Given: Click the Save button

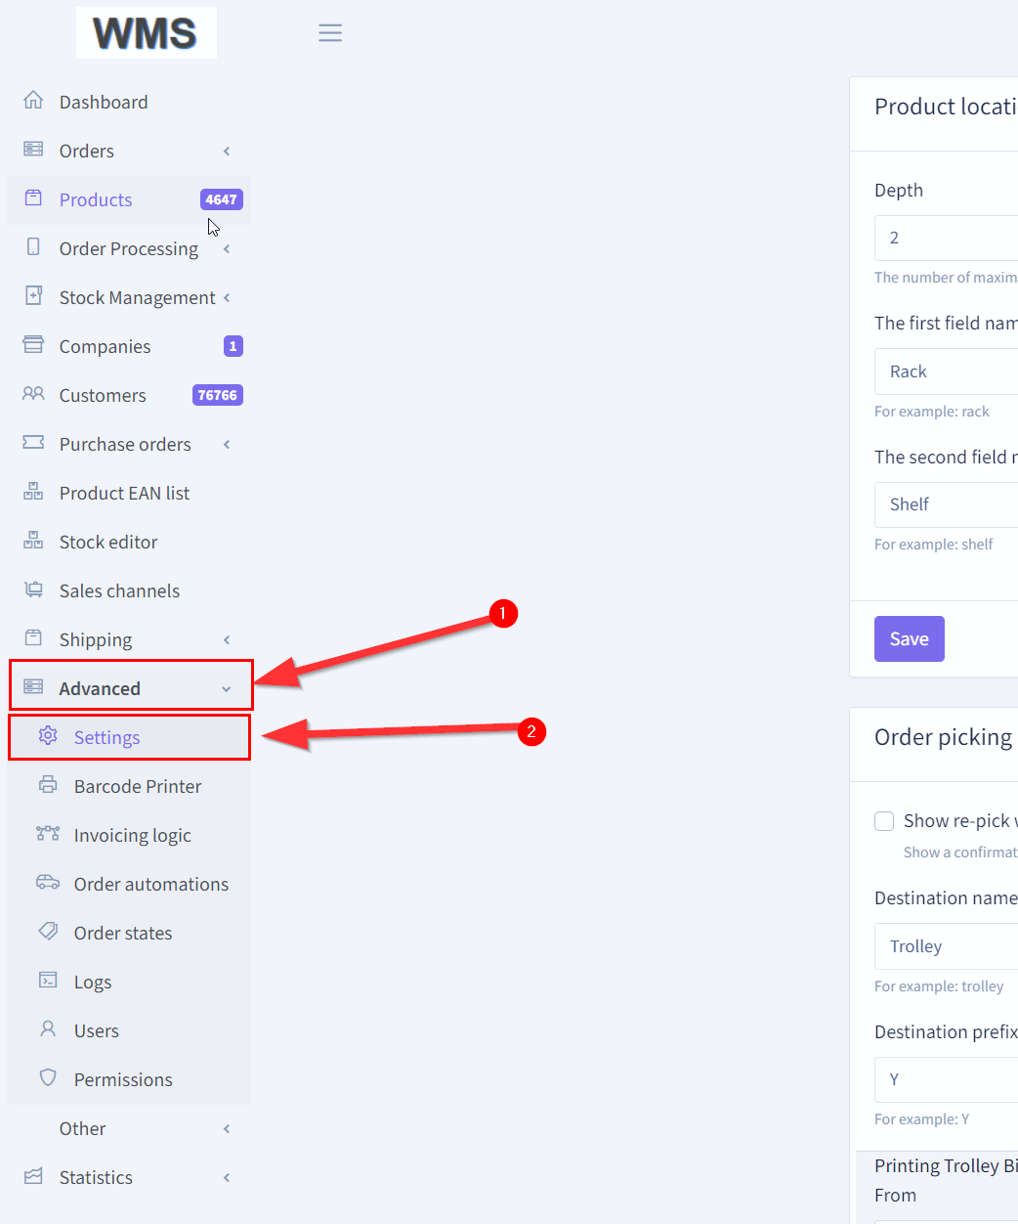Looking at the screenshot, I should coord(909,638).
